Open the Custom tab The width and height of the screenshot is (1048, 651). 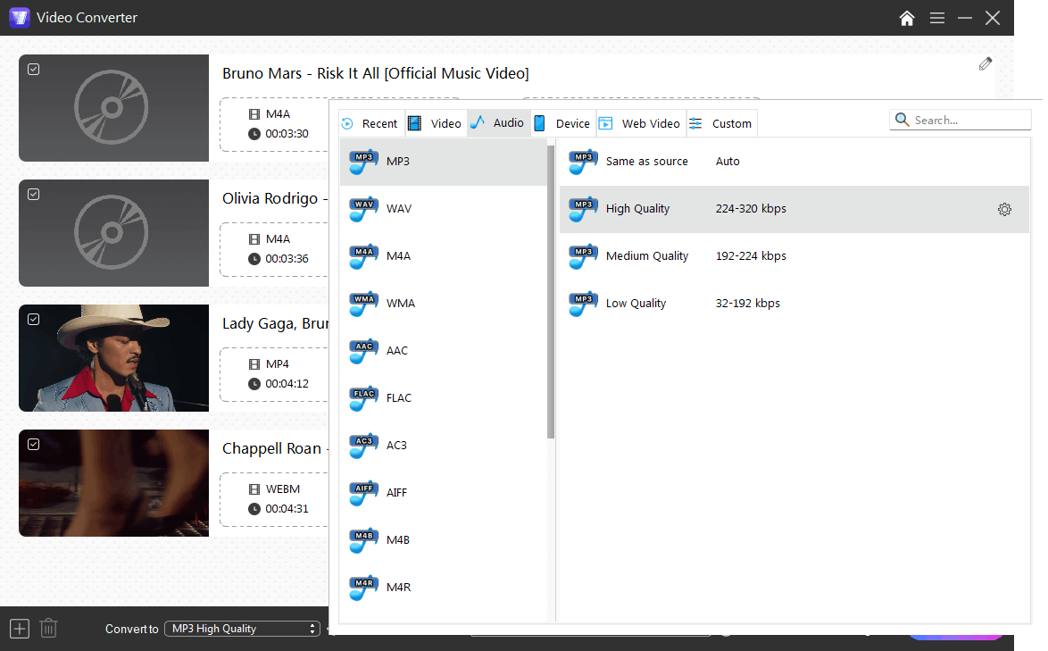click(x=722, y=123)
